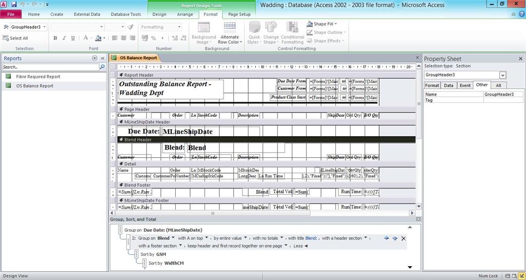Select the Page Header section bar
Viewport: 526px width, 280px height.
click(x=267, y=109)
